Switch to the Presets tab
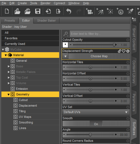140x144 pixels. (10, 20)
